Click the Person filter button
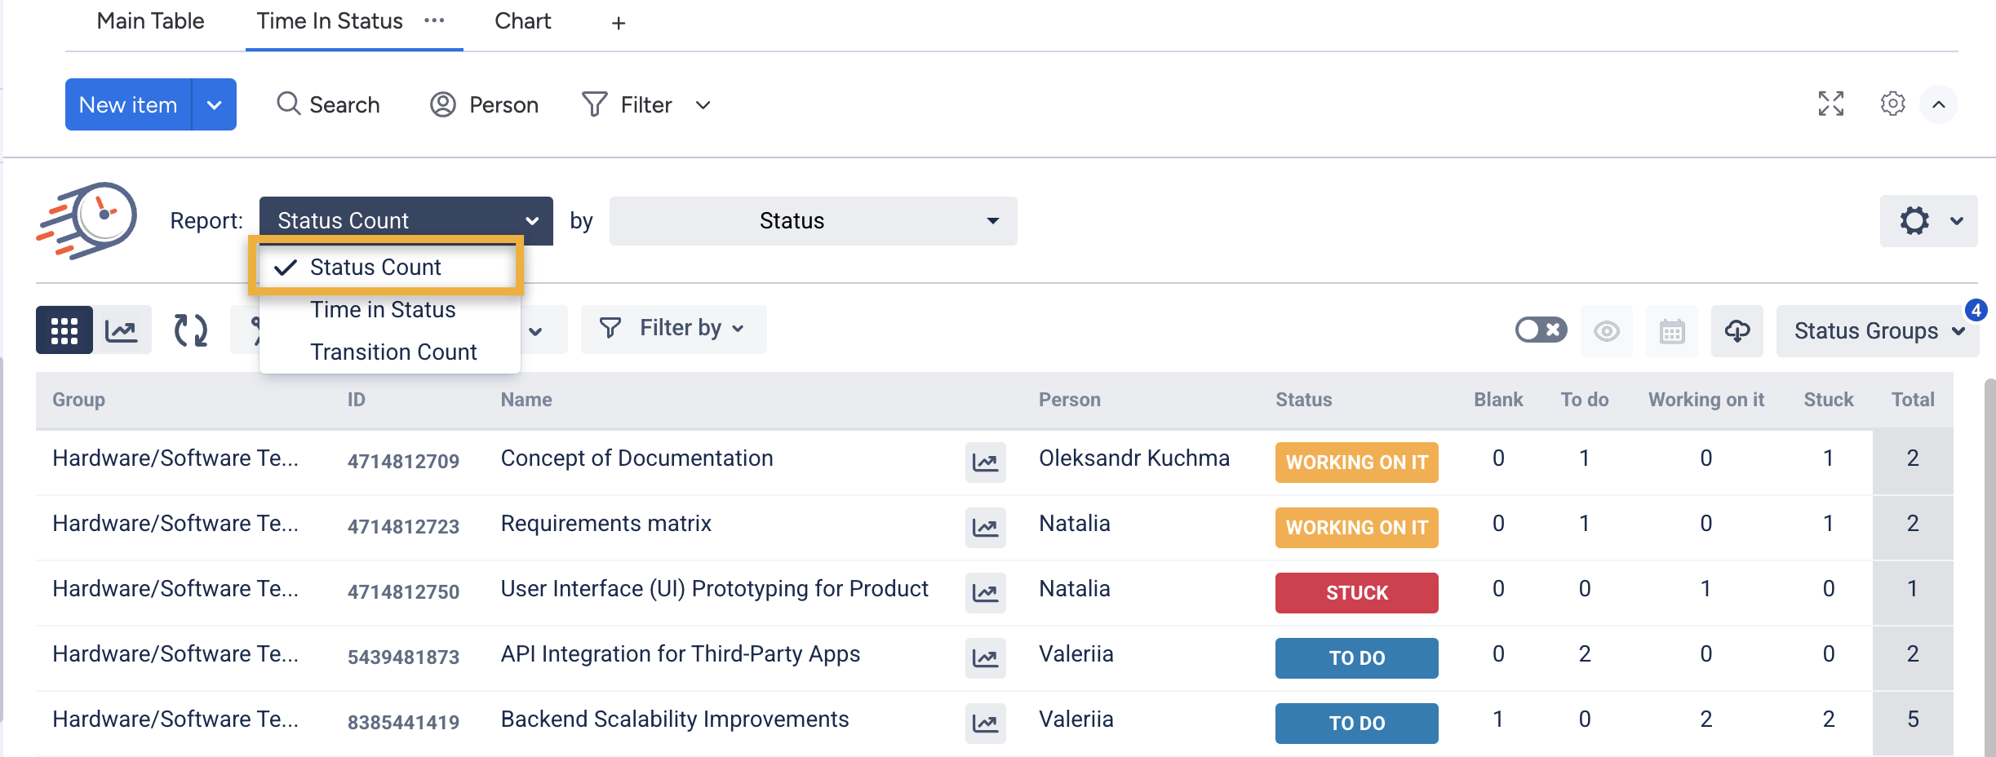The image size is (1996, 757). click(485, 104)
